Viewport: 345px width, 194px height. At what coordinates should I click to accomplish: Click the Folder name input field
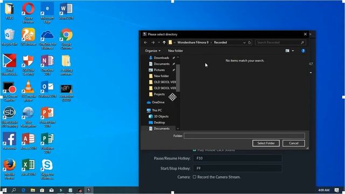click(x=244, y=136)
